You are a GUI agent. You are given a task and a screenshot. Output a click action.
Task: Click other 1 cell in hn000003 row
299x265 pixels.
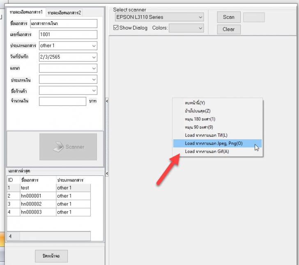(73, 212)
